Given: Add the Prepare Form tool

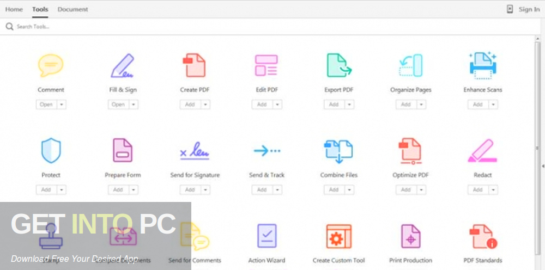Looking at the screenshot, I should pos(118,190).
